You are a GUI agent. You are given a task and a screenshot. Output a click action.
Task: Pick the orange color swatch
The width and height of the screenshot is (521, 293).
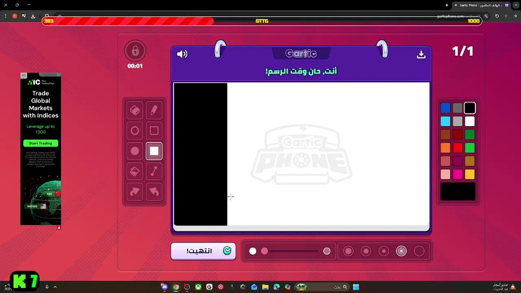tap(445, 148)
